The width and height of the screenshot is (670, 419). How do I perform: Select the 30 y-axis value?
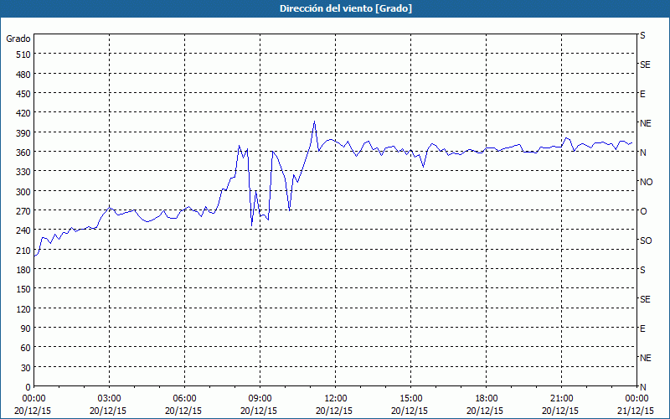(26, 368)
